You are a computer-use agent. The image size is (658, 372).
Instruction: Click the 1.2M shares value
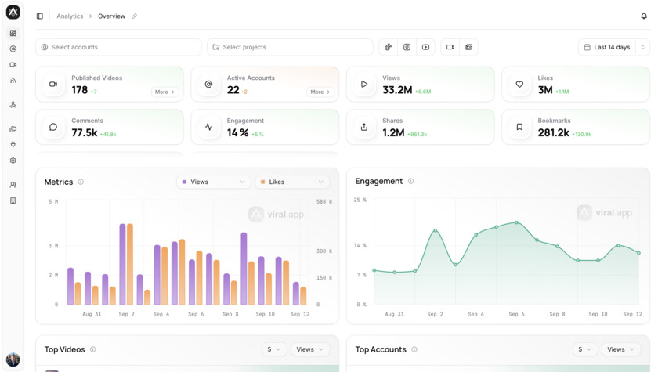(x=393, y=133)
